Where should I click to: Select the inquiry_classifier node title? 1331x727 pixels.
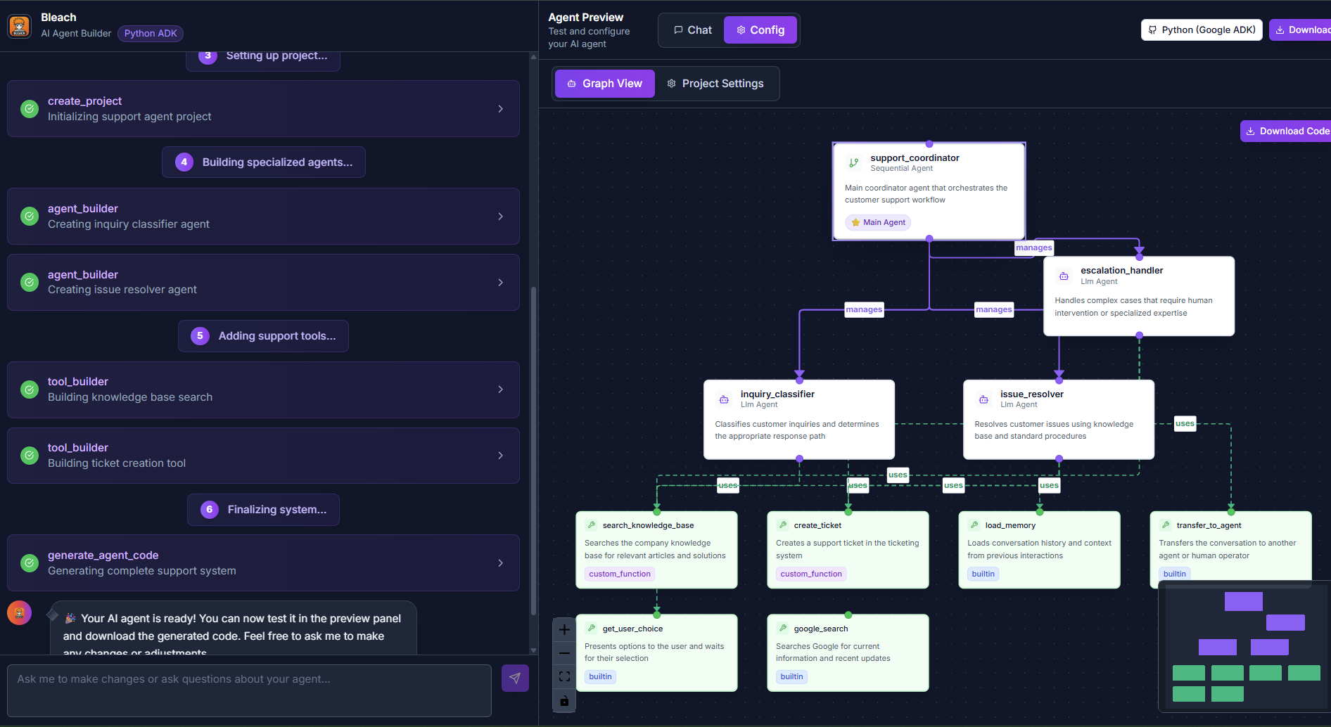(777, 394)
